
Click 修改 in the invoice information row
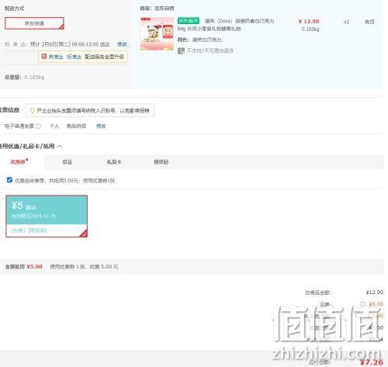101,126
